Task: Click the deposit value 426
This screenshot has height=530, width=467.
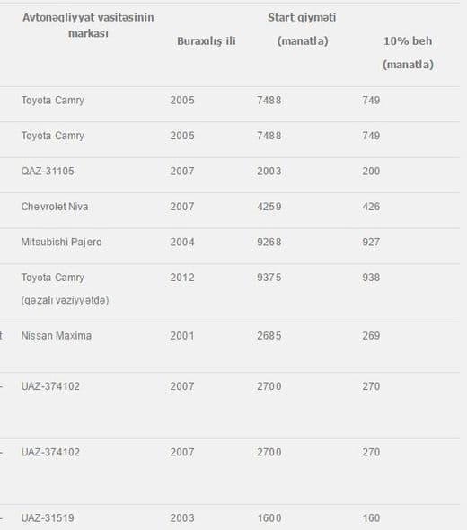Action: pyautogui.click(x=371, y=207)
